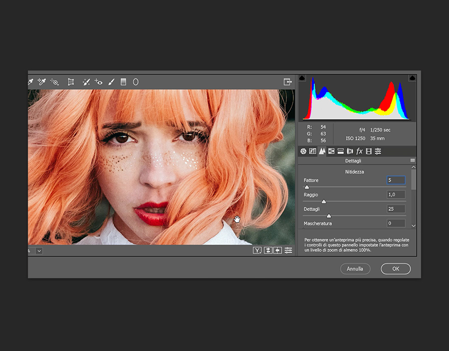Open the zoom level dropdown
The image size is (449, 351).
(39, 250)
